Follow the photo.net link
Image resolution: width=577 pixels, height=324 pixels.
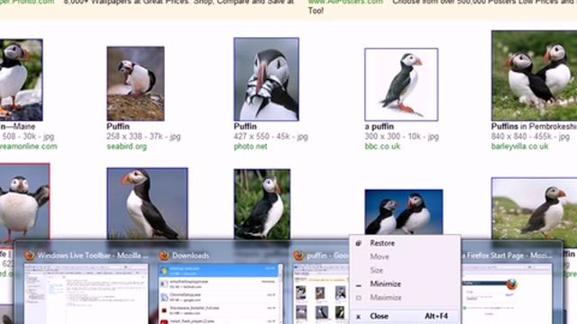tap(251, 147)
